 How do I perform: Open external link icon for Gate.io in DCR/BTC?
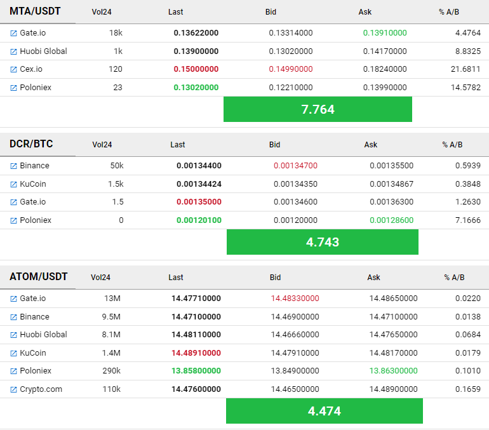(x=13, y=203)
